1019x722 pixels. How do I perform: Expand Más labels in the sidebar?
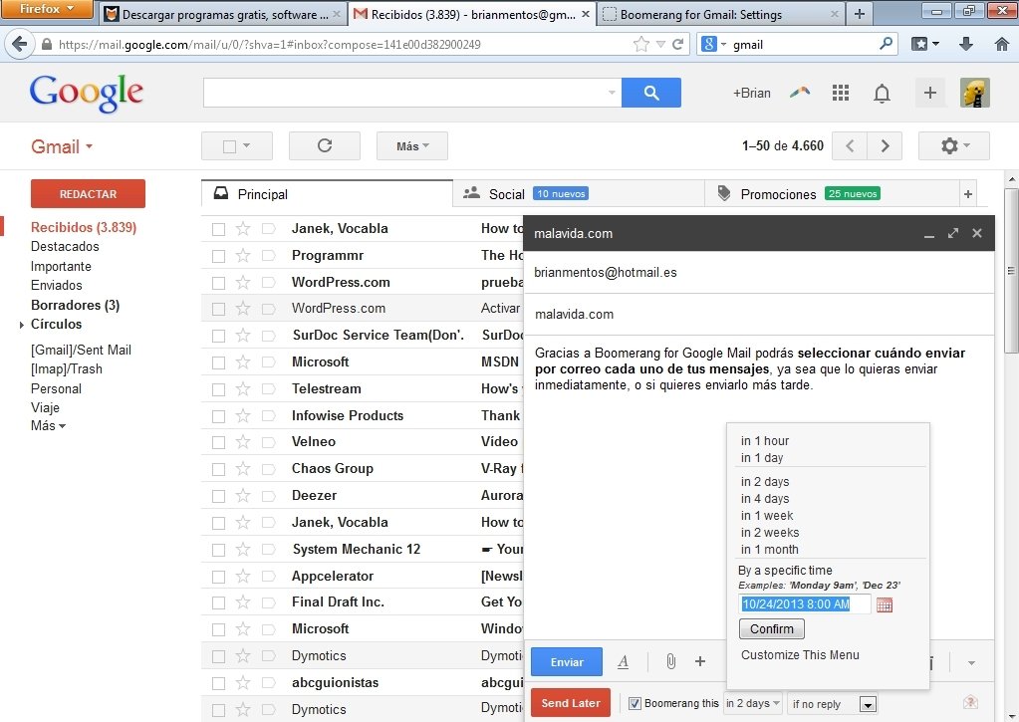48,425
